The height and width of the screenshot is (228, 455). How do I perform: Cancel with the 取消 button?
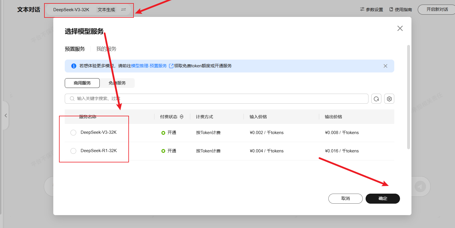click(346, 198)
